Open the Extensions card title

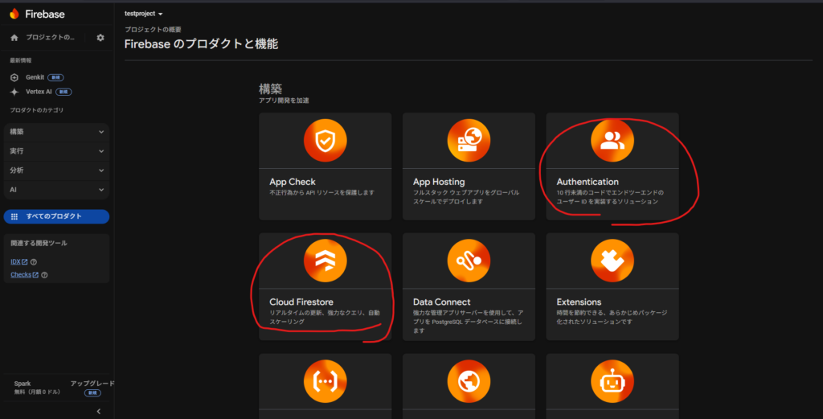click(579, 302)
